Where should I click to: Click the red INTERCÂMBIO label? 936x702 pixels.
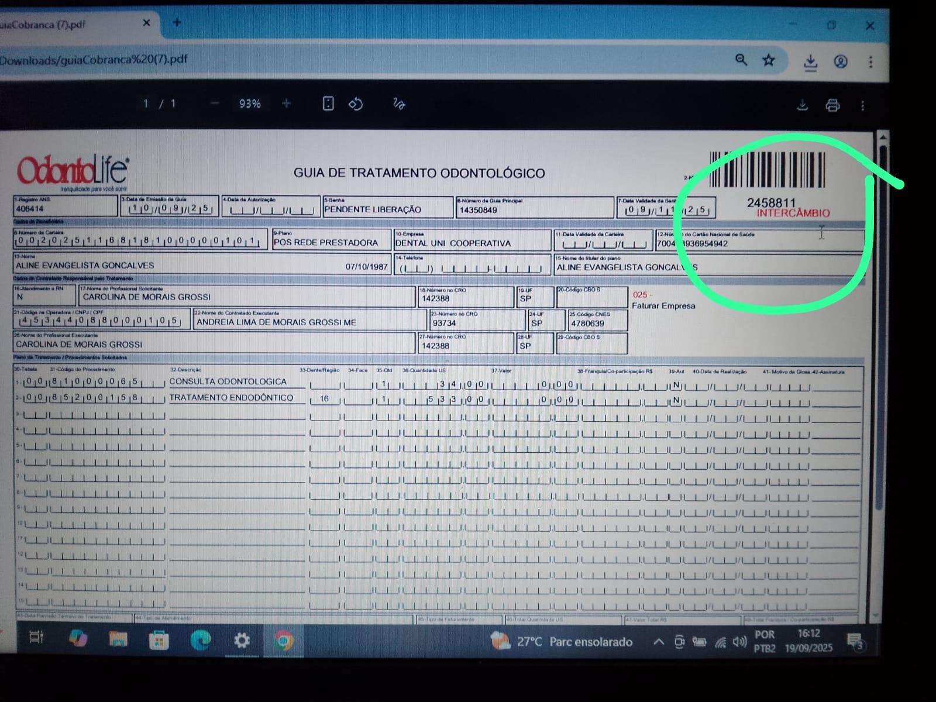(x=793, y=213)
